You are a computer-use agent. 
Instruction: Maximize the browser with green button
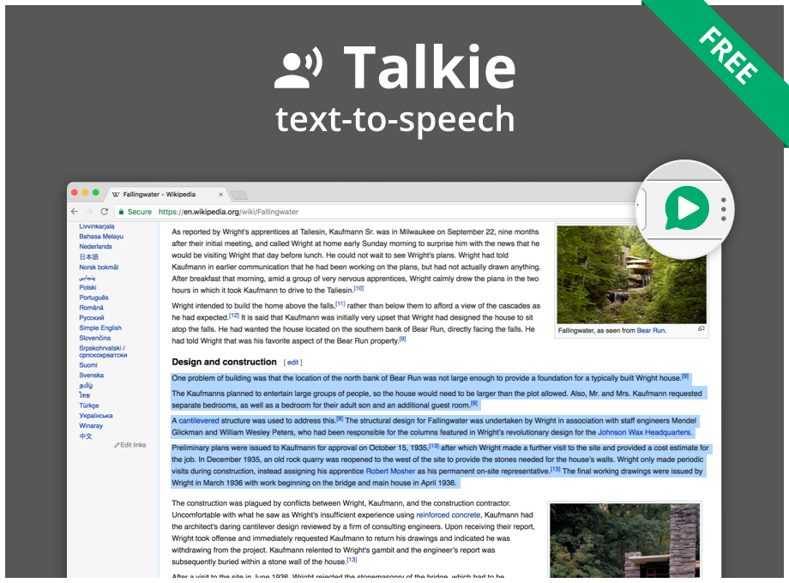tap(95, 193)
